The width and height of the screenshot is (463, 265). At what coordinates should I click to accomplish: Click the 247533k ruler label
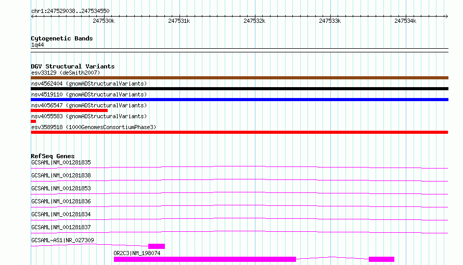330,21
